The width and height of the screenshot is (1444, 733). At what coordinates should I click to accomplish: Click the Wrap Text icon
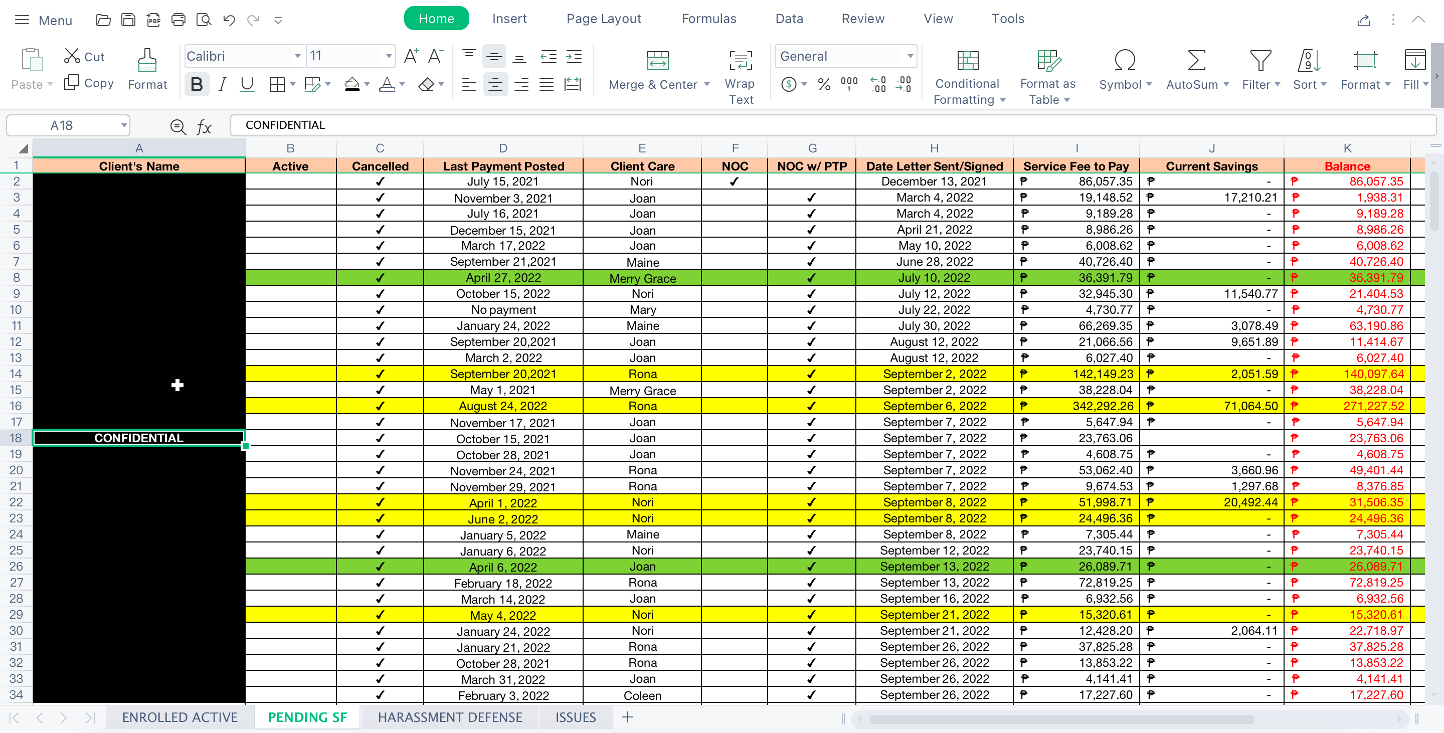tap(740, 61)
